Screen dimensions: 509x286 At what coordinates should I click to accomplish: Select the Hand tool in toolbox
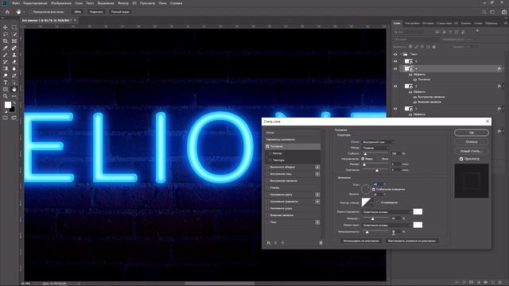pyautogui.click(x=14, y=89)
